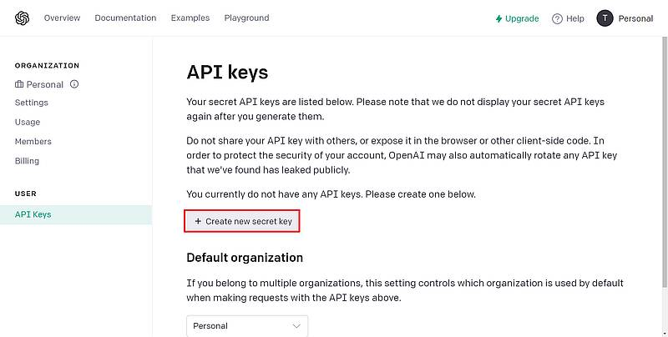Select API Keys in the sidebar

33,214
